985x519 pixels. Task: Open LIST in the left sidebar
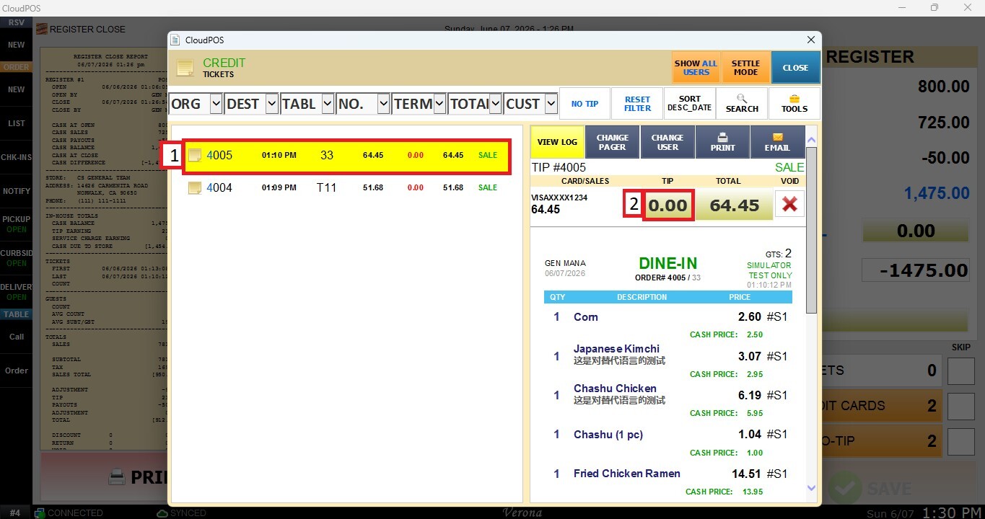pyautogui.click(x=16, y=123)
